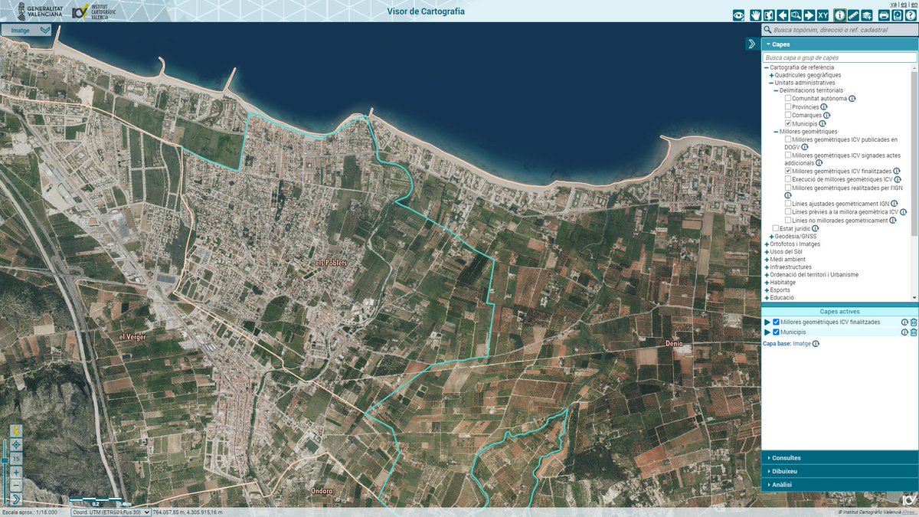Image resolution: width=919 pixels, height=517 pixels.
Task: Open the help question mark icon
Action: pyautogui.click(x=911, y=15)
